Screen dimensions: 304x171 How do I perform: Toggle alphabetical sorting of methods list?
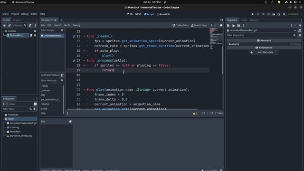[x=62, y=75]
